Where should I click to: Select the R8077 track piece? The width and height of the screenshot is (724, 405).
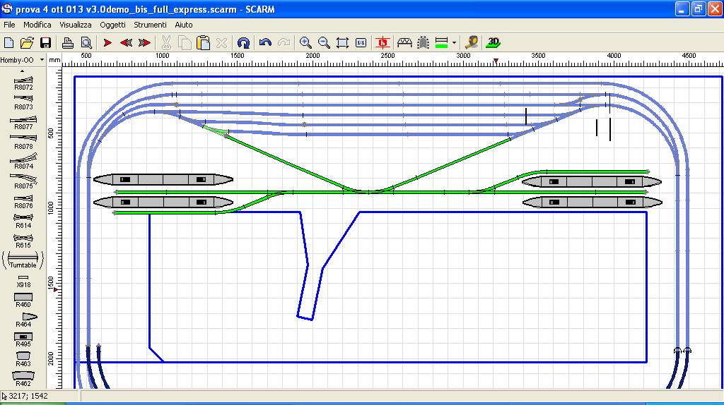click(23, 123)
